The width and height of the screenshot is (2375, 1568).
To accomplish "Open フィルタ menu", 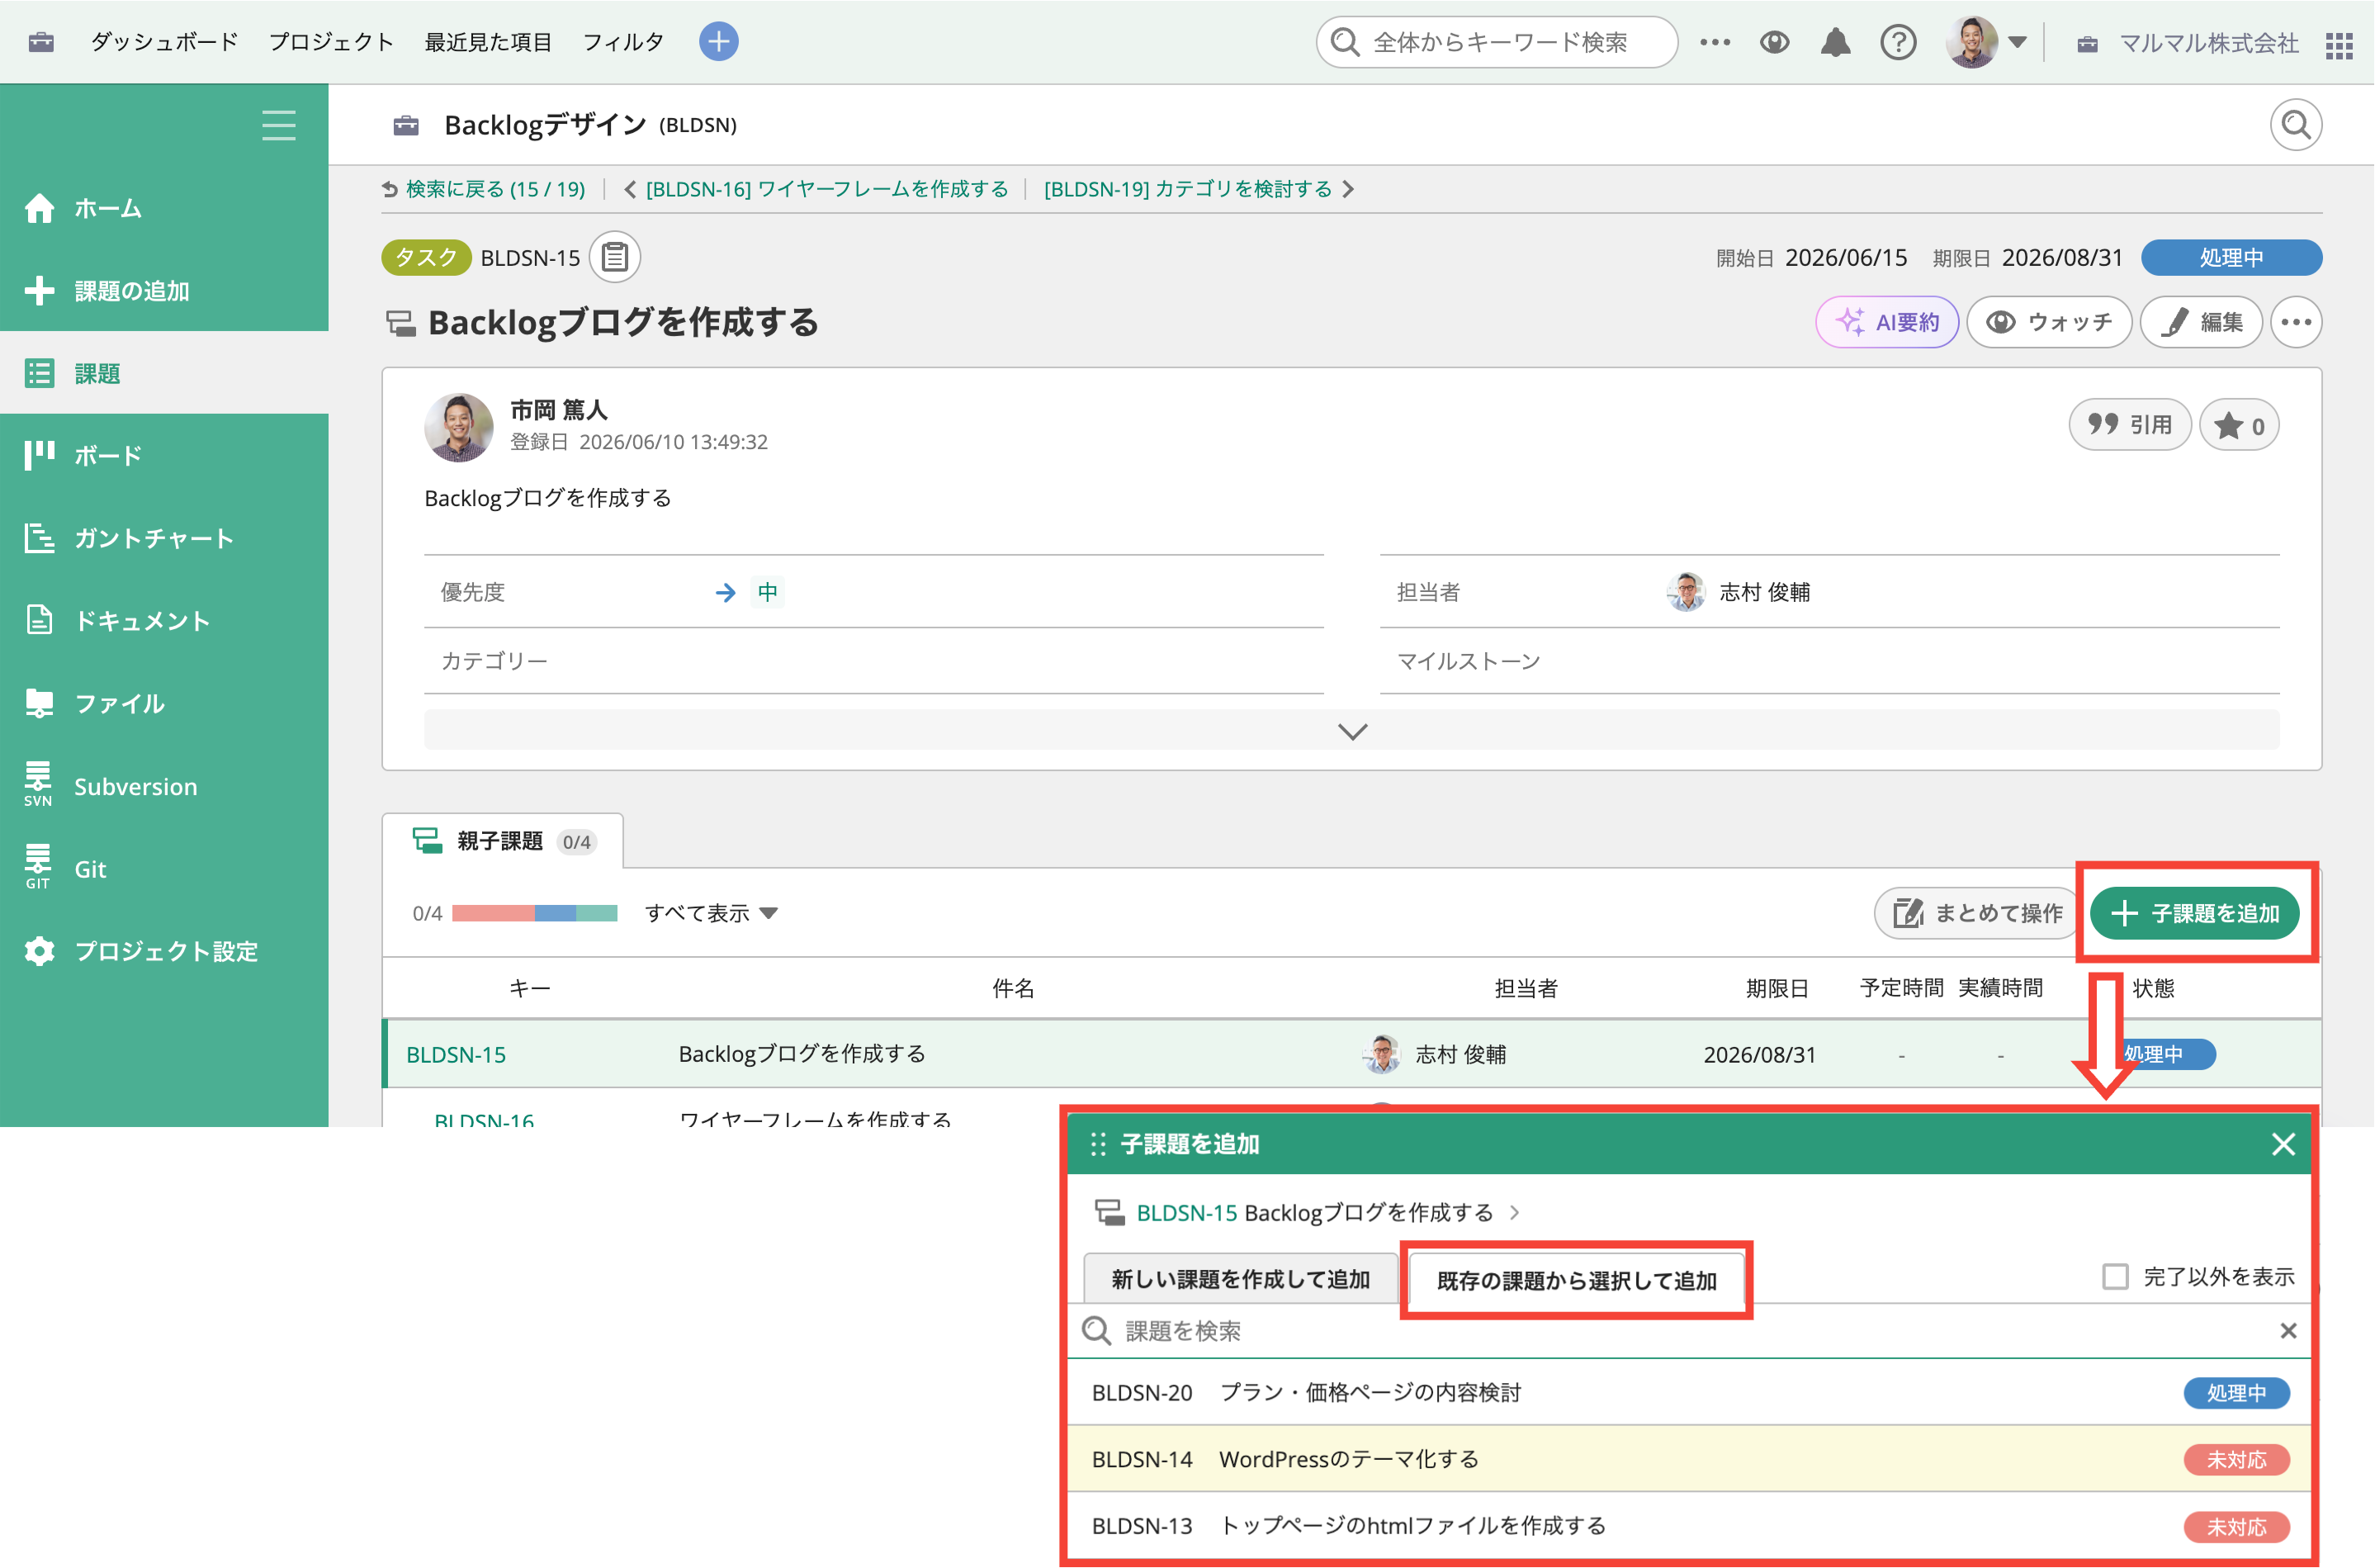I will [x=622, y=42].
